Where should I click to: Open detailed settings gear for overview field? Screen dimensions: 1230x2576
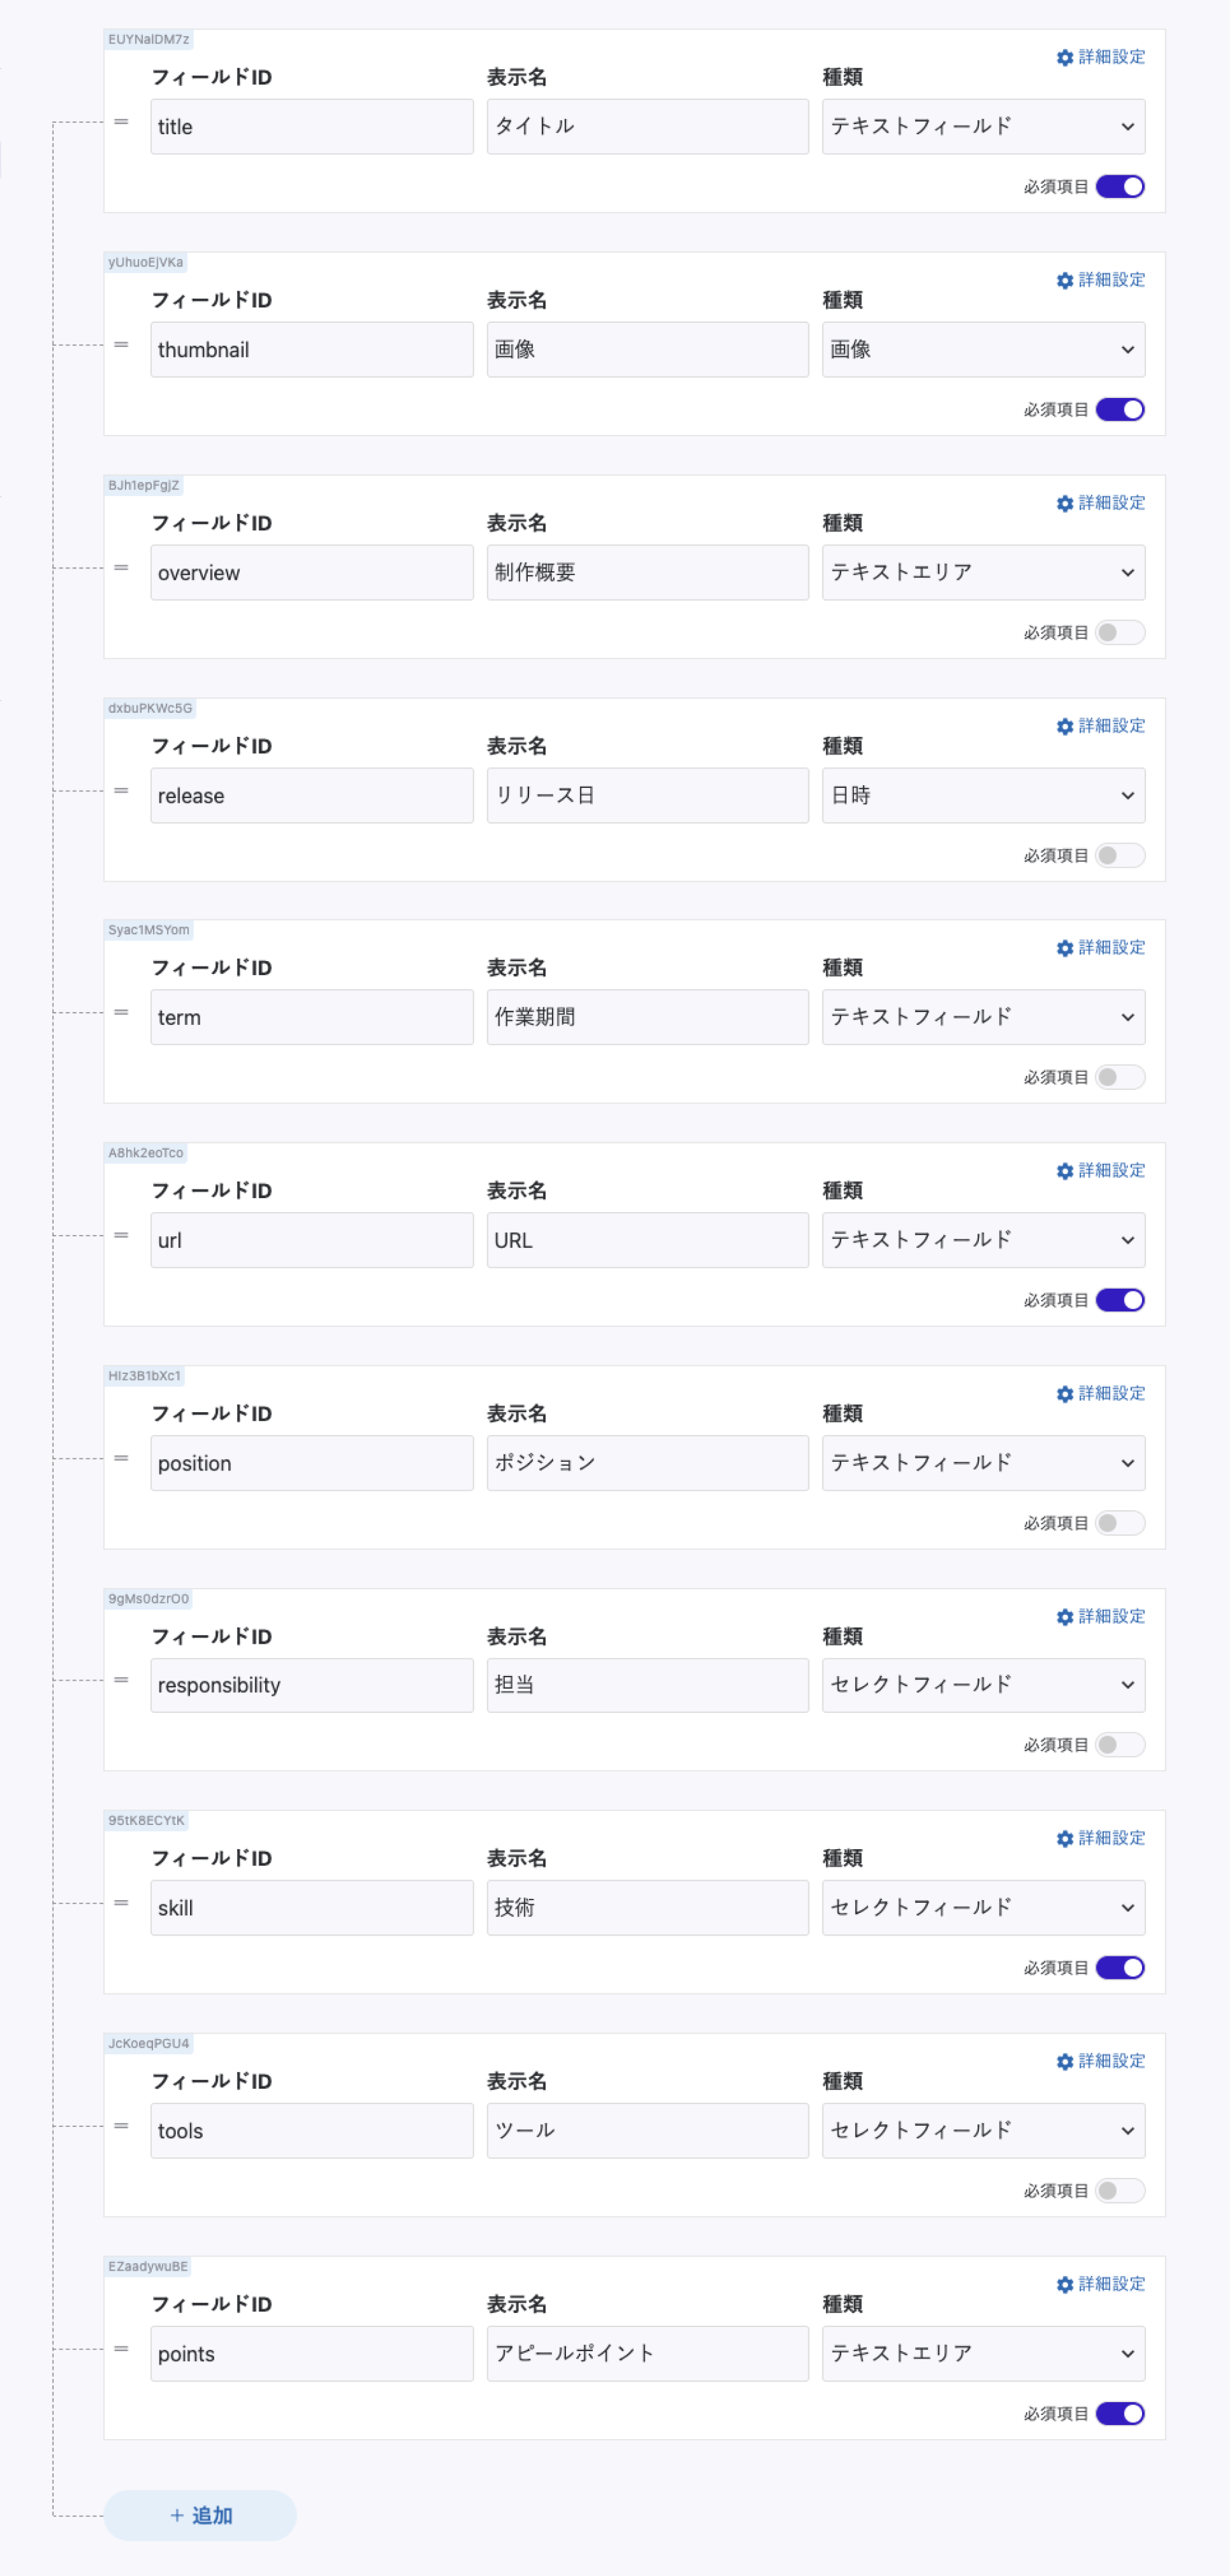[x=1064, y=503]
